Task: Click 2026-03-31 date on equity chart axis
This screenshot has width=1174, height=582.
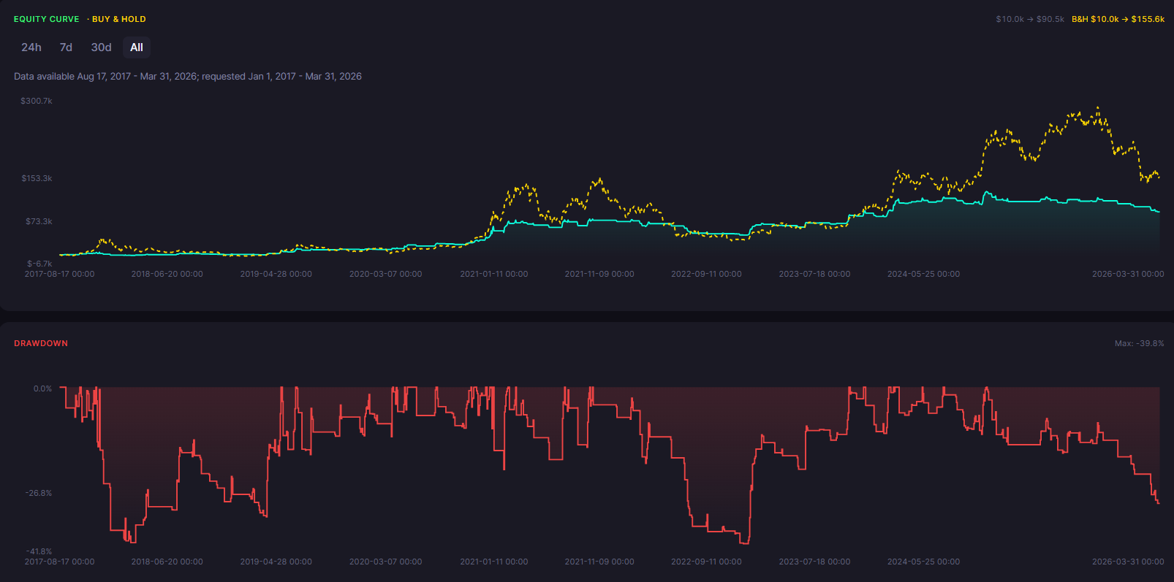Action: 1128,274
